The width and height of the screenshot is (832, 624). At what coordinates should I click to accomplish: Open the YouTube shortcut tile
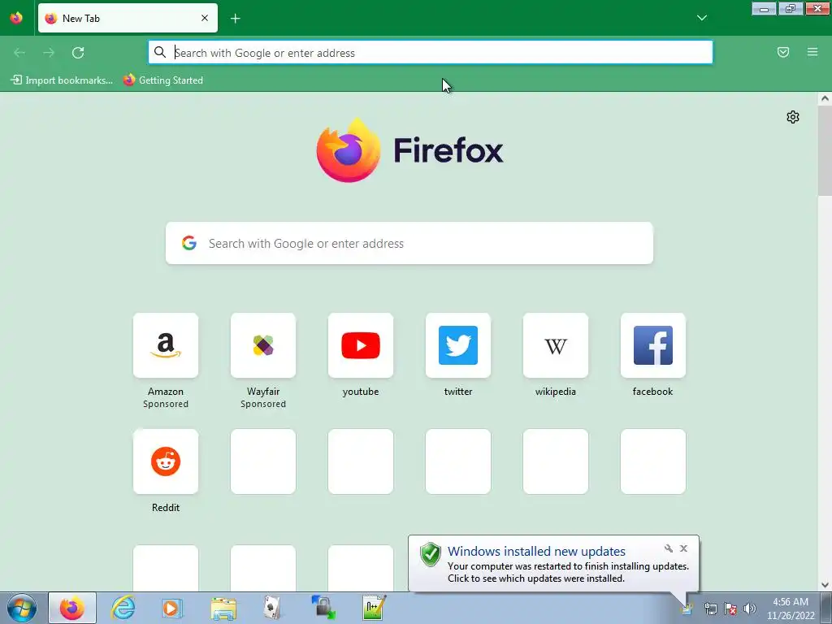pos(361,345)
